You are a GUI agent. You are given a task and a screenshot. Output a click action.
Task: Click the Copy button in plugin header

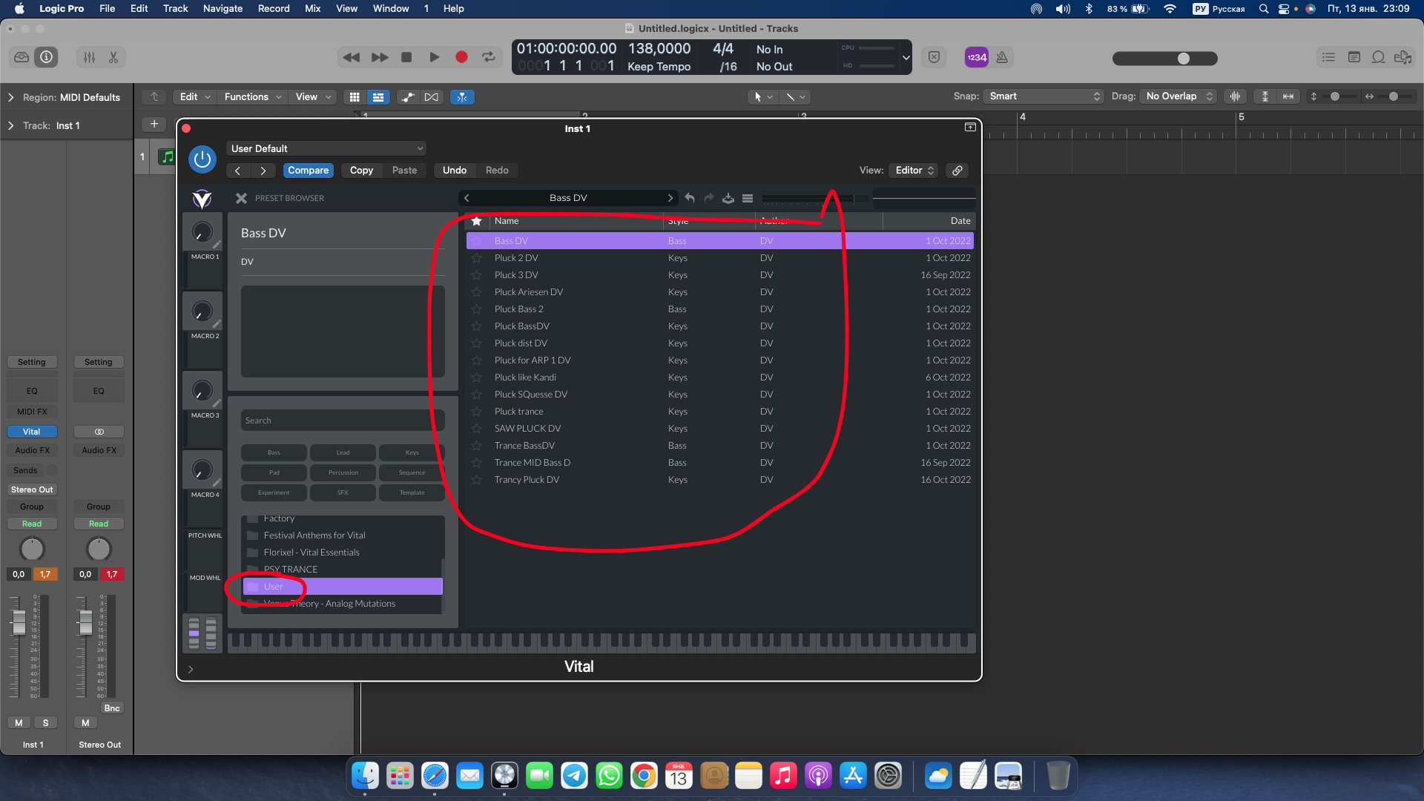tap(361, 171)
